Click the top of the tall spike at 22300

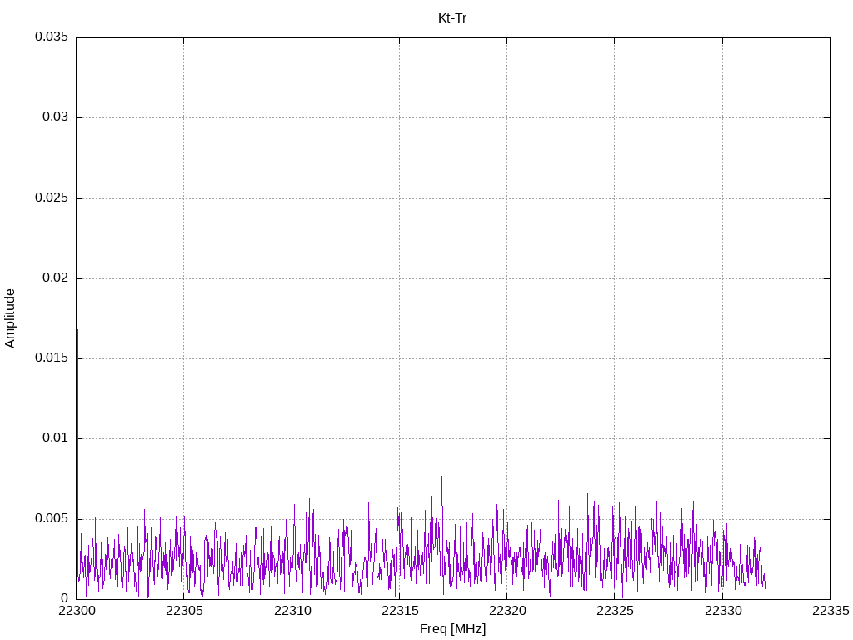(77, 97)
